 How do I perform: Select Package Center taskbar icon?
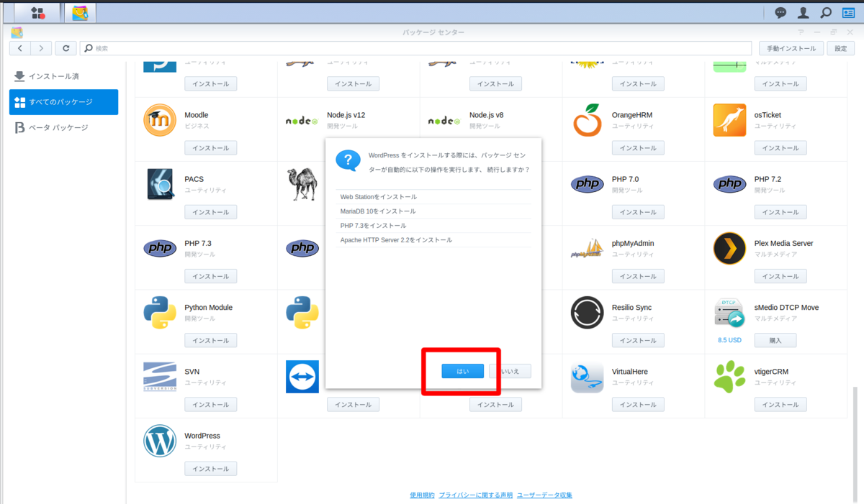(80, 12)
